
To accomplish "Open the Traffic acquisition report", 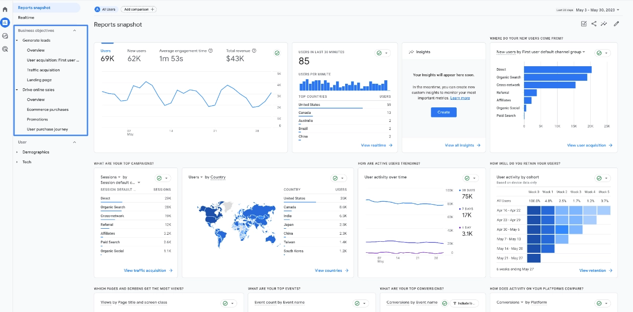I will [x=43, y=70].
